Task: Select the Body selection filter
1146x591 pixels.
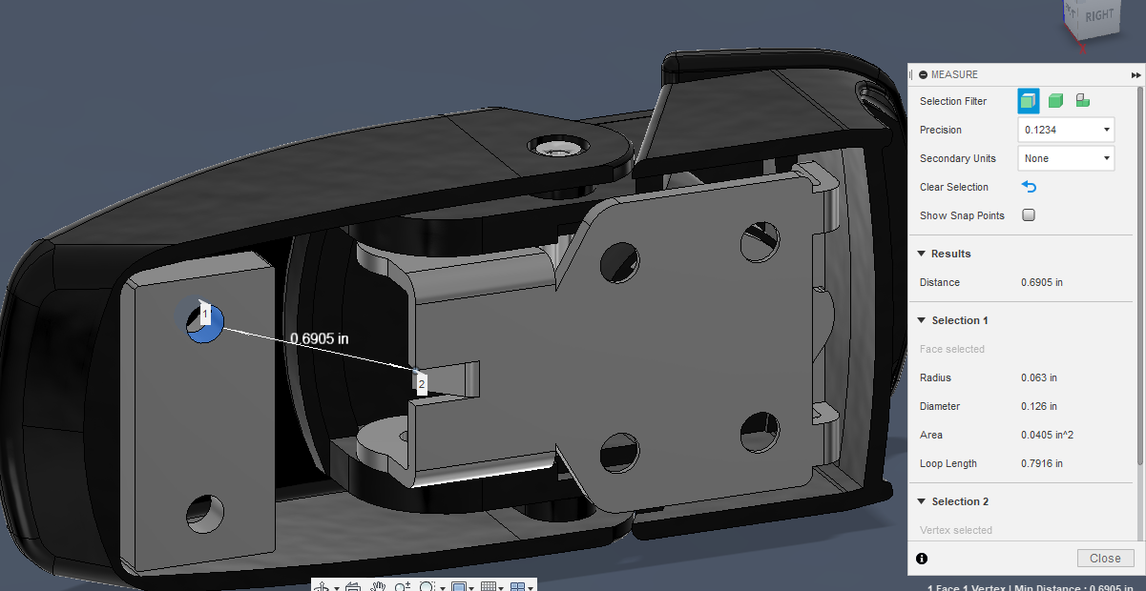Action: tap(1054, 100)
